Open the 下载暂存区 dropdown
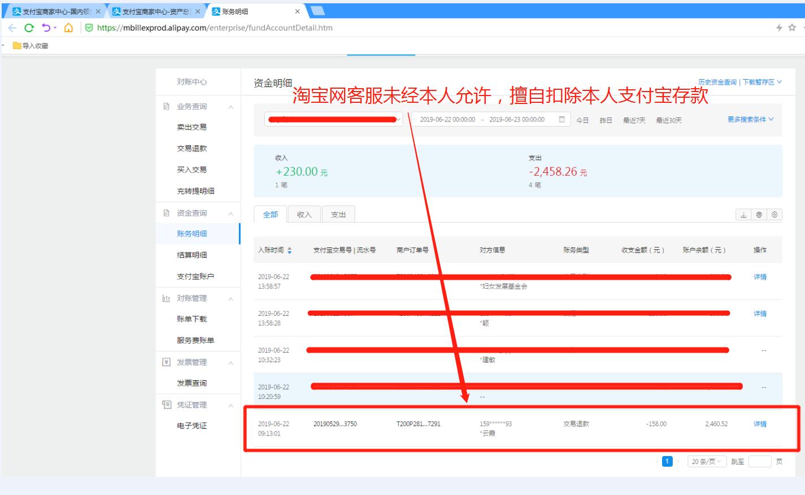This screenshot has width=805, height=495. pyautogui.click(x=762, y=82)
